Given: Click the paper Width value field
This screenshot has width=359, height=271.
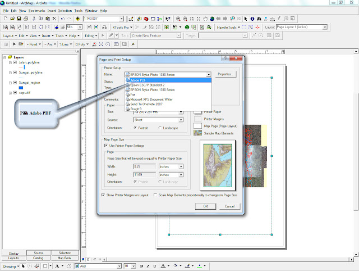Looking at the screenshot, I should click(145, 166).
